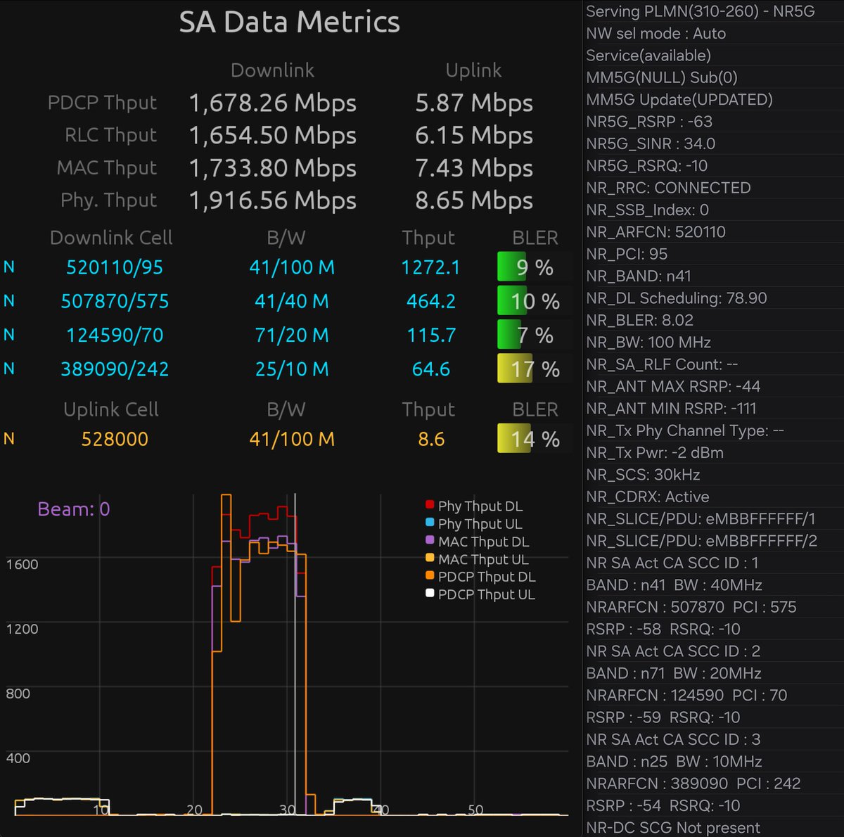Click the blue Phy Thput UL legend dot
The width and height of the screenshot is (844, 837).
(x=430, y=523)
